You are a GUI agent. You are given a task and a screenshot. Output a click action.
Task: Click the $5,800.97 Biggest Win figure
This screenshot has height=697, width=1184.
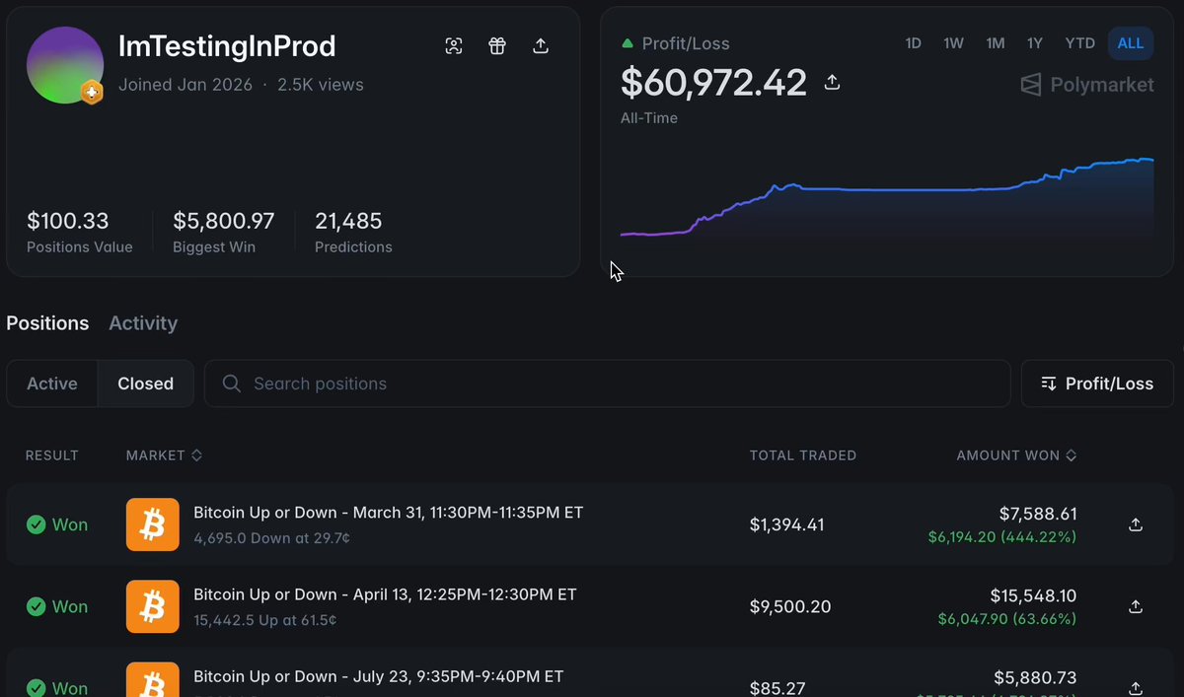pyautogui.click(x=224, y=221)
